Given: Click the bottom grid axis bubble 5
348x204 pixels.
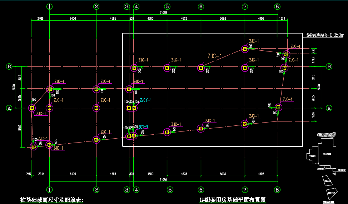Looking at the screenshot, I should pos(170,189).
